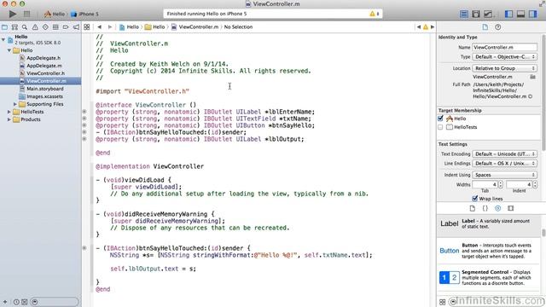Choose the iPhone 5 destination
546x307 pixels.
(x=84, y=14)
